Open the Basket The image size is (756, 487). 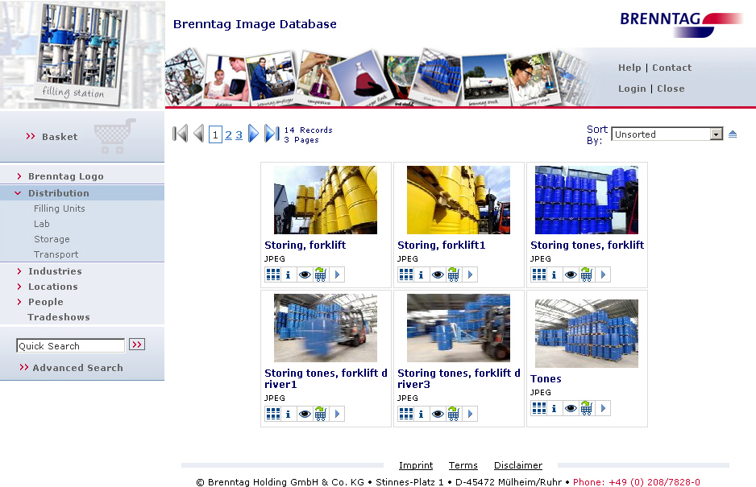60,137
